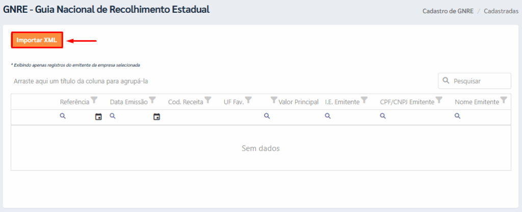Open filter icon on Data Emissão column
Viewport: 522px width, 212px height.
click(152, 99)
